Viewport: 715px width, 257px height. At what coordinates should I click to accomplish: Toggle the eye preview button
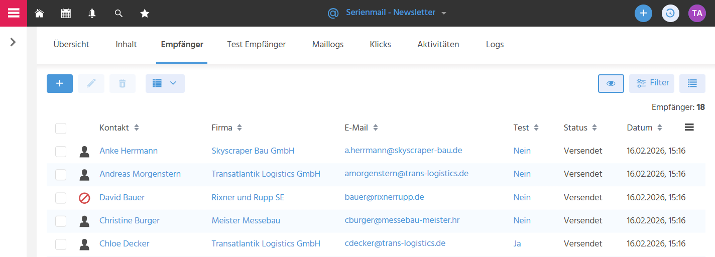click(611, 83)
